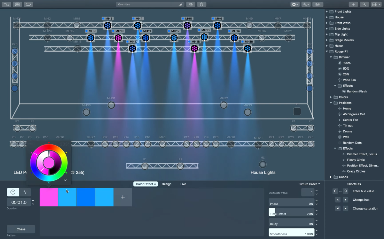Switch to waveform beat-based mode

25,192
